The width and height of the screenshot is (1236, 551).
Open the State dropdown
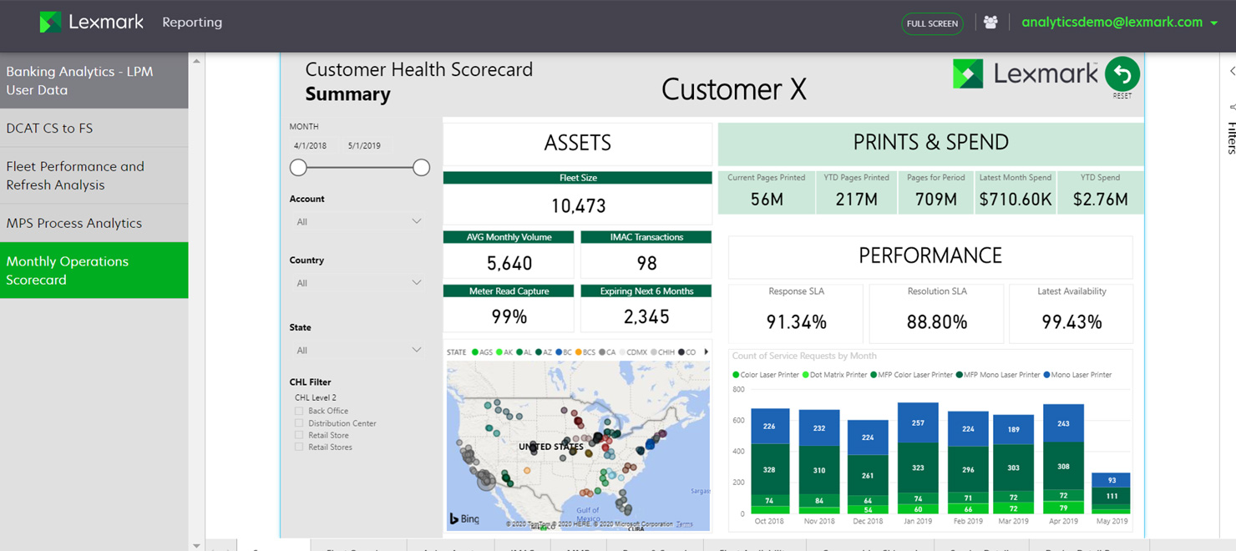pyautogui.click(x=358, y=351)
